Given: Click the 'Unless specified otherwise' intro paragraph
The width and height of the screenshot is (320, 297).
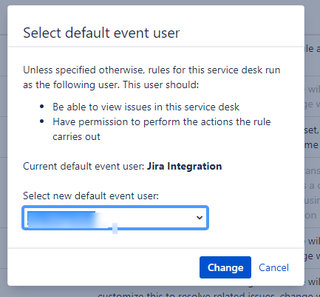Looking at the screenshot, I should 152,77.
